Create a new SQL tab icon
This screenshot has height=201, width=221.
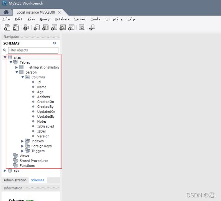tap(7, 27)
